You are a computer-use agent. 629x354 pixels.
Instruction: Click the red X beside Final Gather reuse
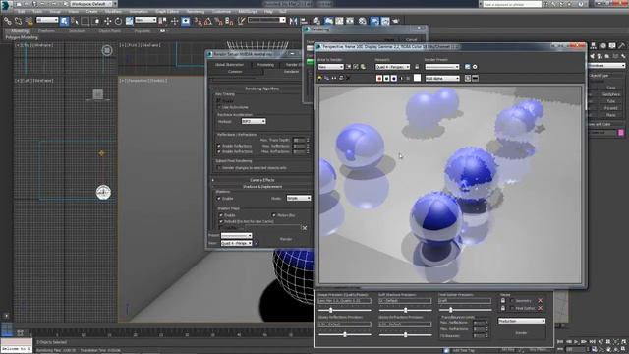tap(540, 308)
